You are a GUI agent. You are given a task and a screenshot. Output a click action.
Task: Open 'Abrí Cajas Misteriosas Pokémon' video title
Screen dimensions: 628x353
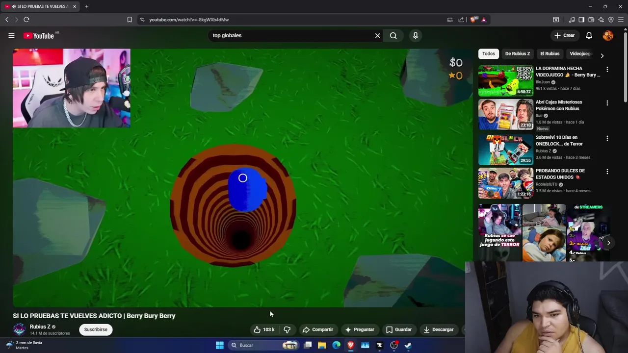[559, 105]
